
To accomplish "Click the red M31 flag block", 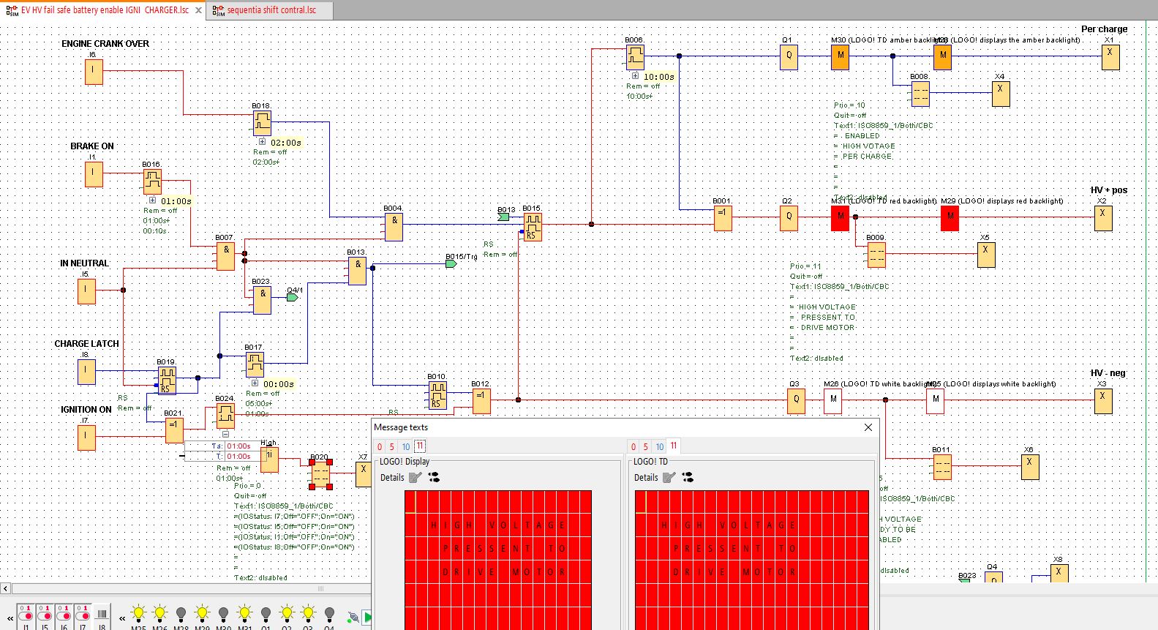I will [x=840, y=217].
